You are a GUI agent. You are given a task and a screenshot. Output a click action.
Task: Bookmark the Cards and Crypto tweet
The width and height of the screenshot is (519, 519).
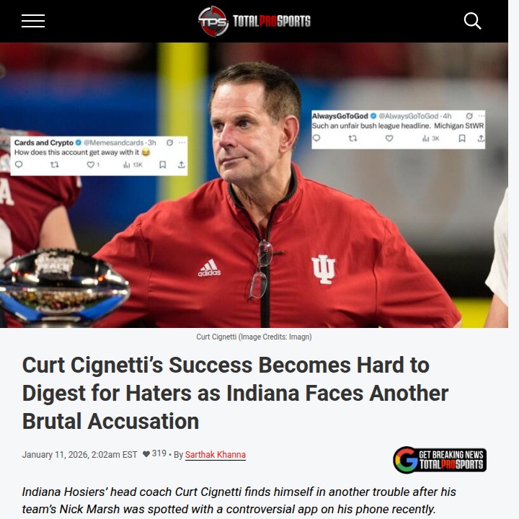pos(162,164)
